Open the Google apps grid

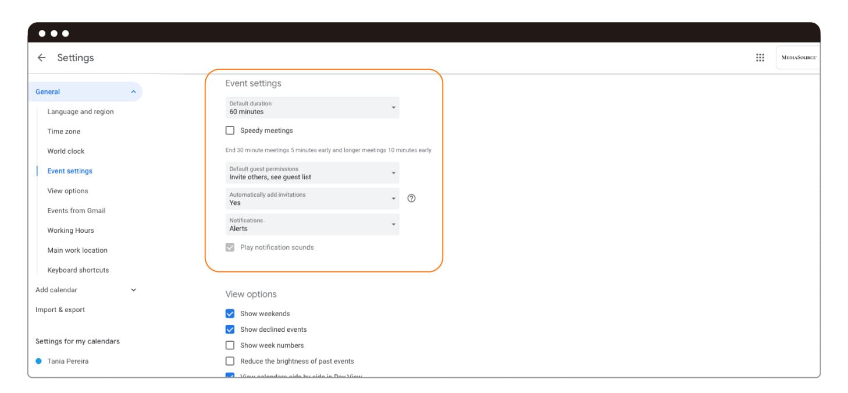(x=760, y=58)
